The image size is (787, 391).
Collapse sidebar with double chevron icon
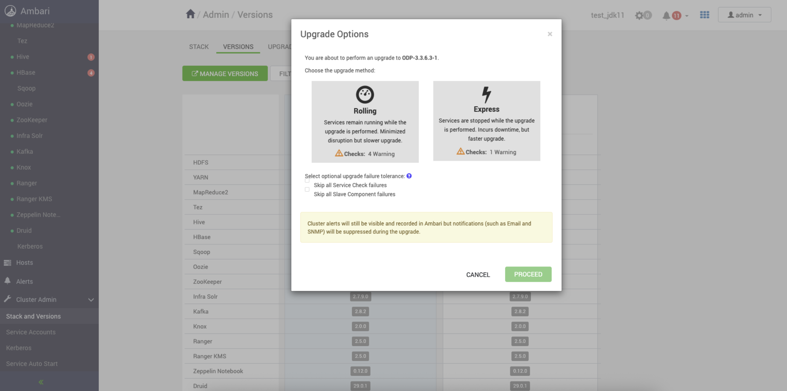tap(41, 382)
